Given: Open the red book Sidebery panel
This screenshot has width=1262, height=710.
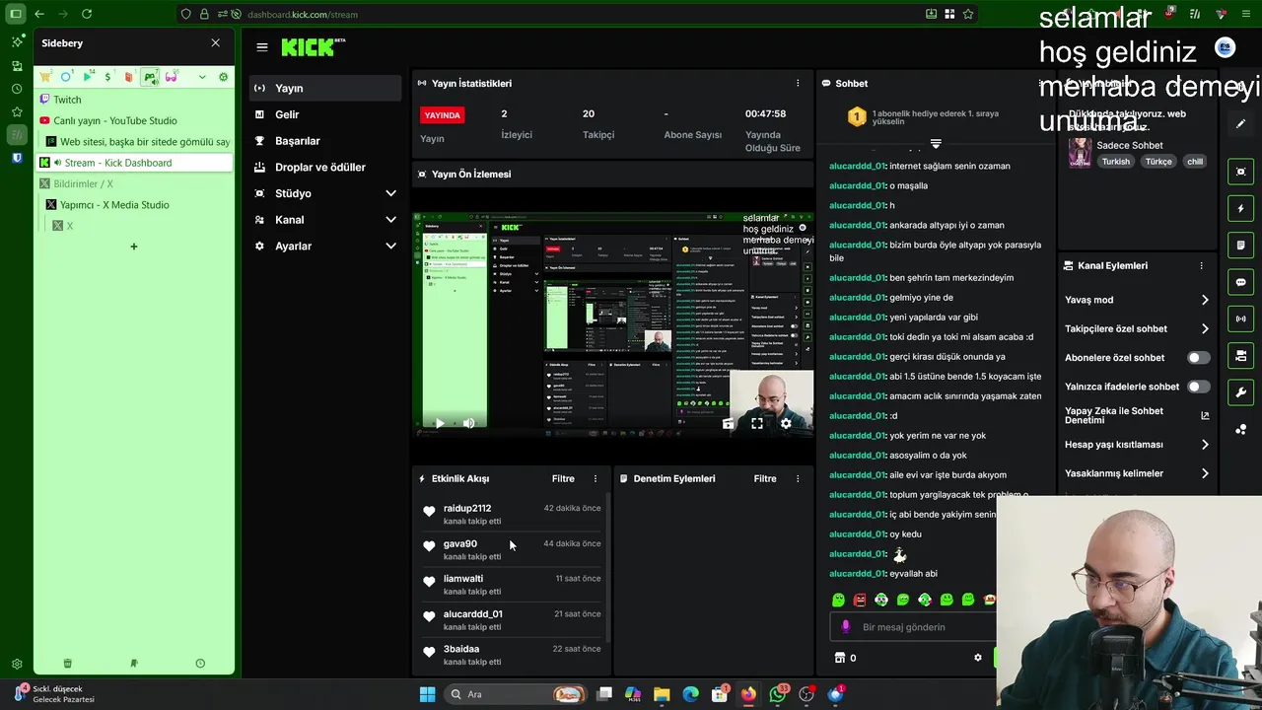Looking at the screenshot, I should (x=128, y=77).
